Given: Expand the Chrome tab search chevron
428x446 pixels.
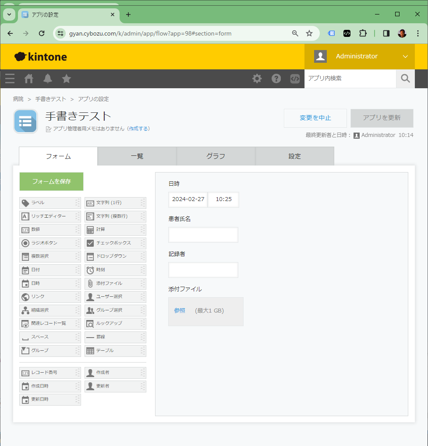Looking at the screenshot, I should coord(9,14).
